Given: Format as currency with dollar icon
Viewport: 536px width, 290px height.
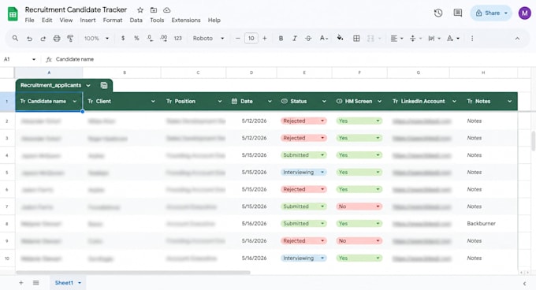Looking at the screenshot, I should click(x=123, y=39).
